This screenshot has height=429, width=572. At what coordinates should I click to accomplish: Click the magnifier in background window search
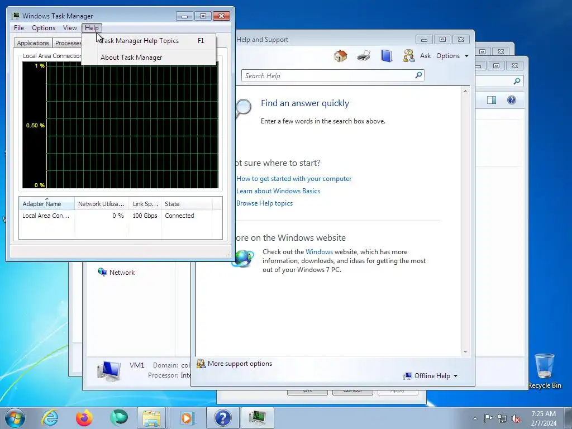pyautogui.click(x=517, y=81)
